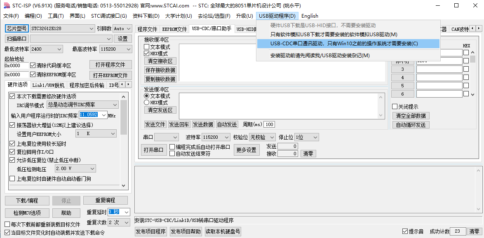Screen dimensions: 484x238
Task: Open 校验位 无校验 dropdown
Action: pos(262,137)
